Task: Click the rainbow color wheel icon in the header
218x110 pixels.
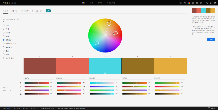Action: [x=189, y=3]
